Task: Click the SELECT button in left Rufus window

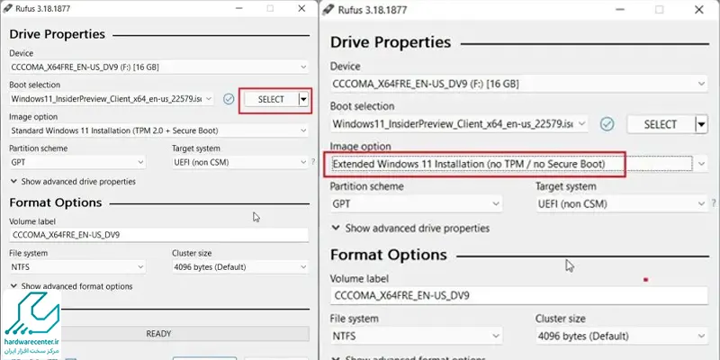Action: point(271,99)
